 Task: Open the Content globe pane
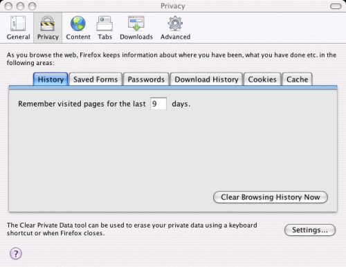pyautogui.click(x=78, y=28)
